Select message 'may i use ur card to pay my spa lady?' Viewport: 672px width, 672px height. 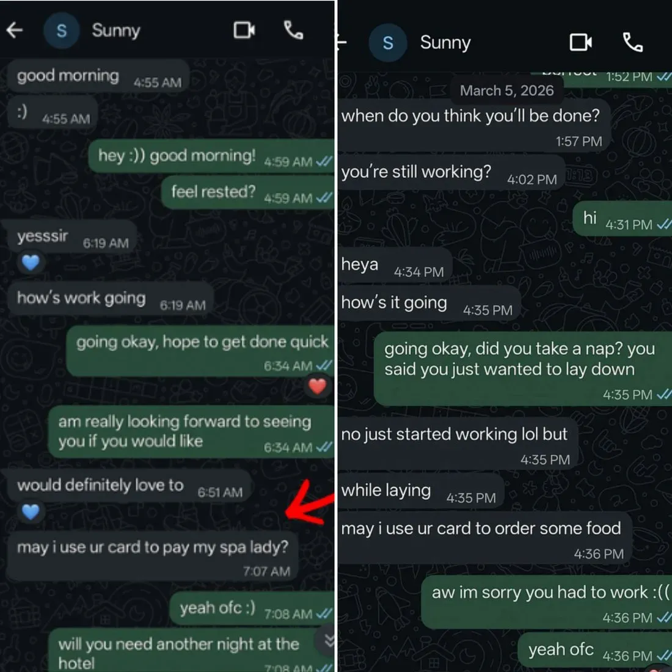point(152,557)
